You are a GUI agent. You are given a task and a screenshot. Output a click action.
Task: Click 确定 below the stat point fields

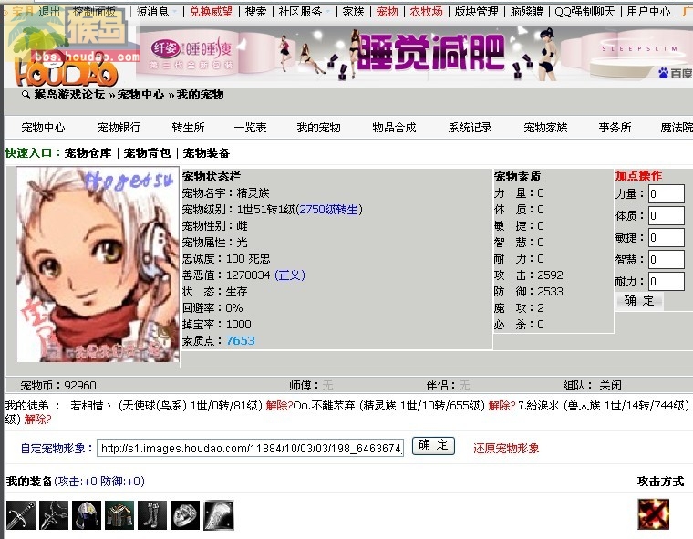click(x=638, y=301)
